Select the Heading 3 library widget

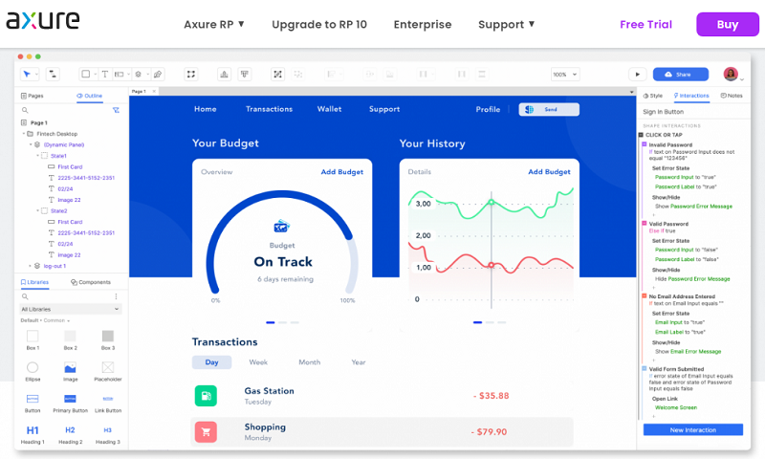pos(108,434)
